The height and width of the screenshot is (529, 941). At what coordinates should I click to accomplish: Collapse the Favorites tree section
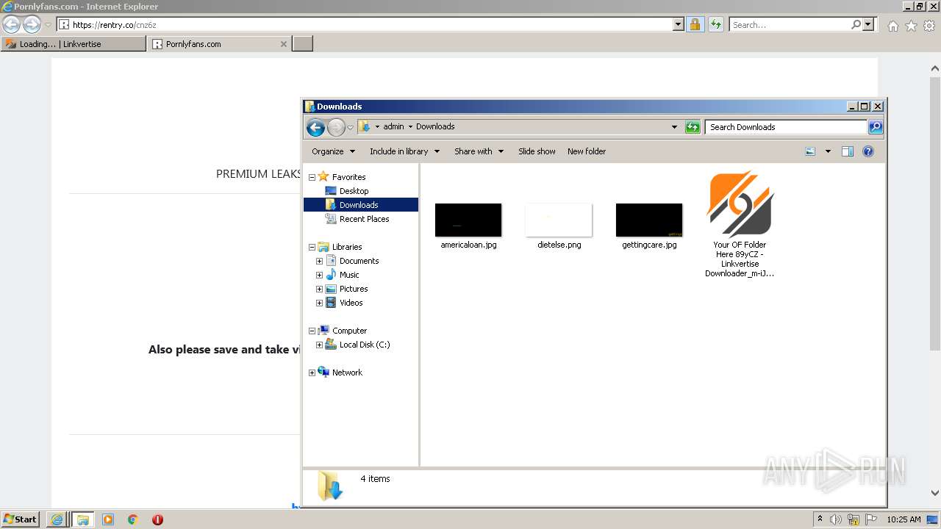[x=312, y=177]
